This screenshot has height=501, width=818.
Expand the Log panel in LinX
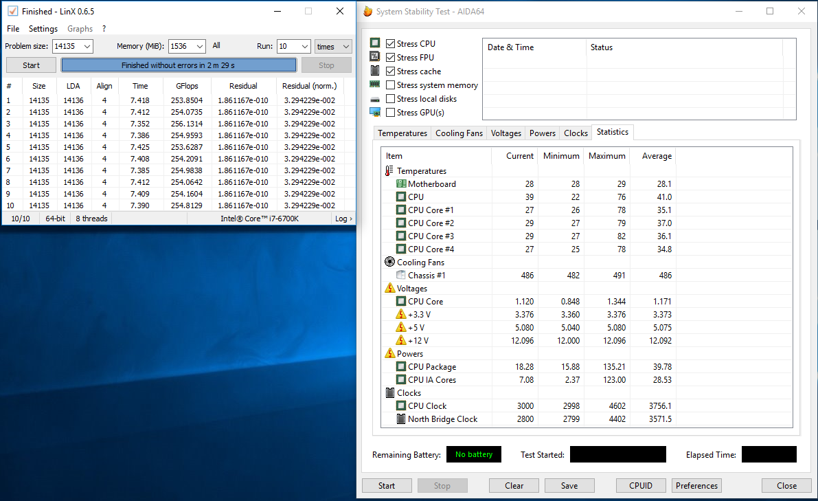[344, 219]
